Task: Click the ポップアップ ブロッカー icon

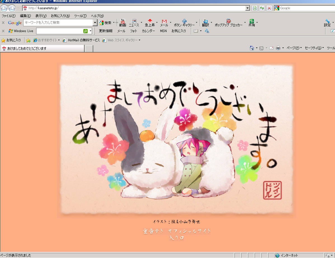Action: 229,23
